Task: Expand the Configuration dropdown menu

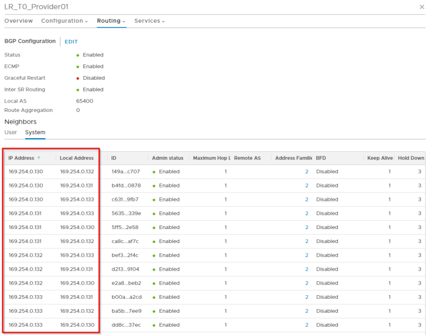Action: (x=64, y=21)
